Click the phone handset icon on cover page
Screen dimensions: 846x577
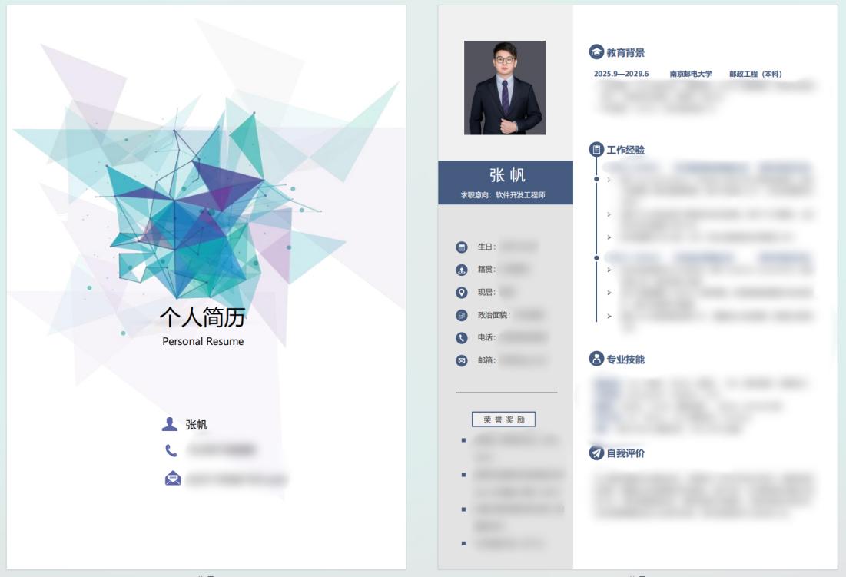pyautogui.click(x=171, y=450)
